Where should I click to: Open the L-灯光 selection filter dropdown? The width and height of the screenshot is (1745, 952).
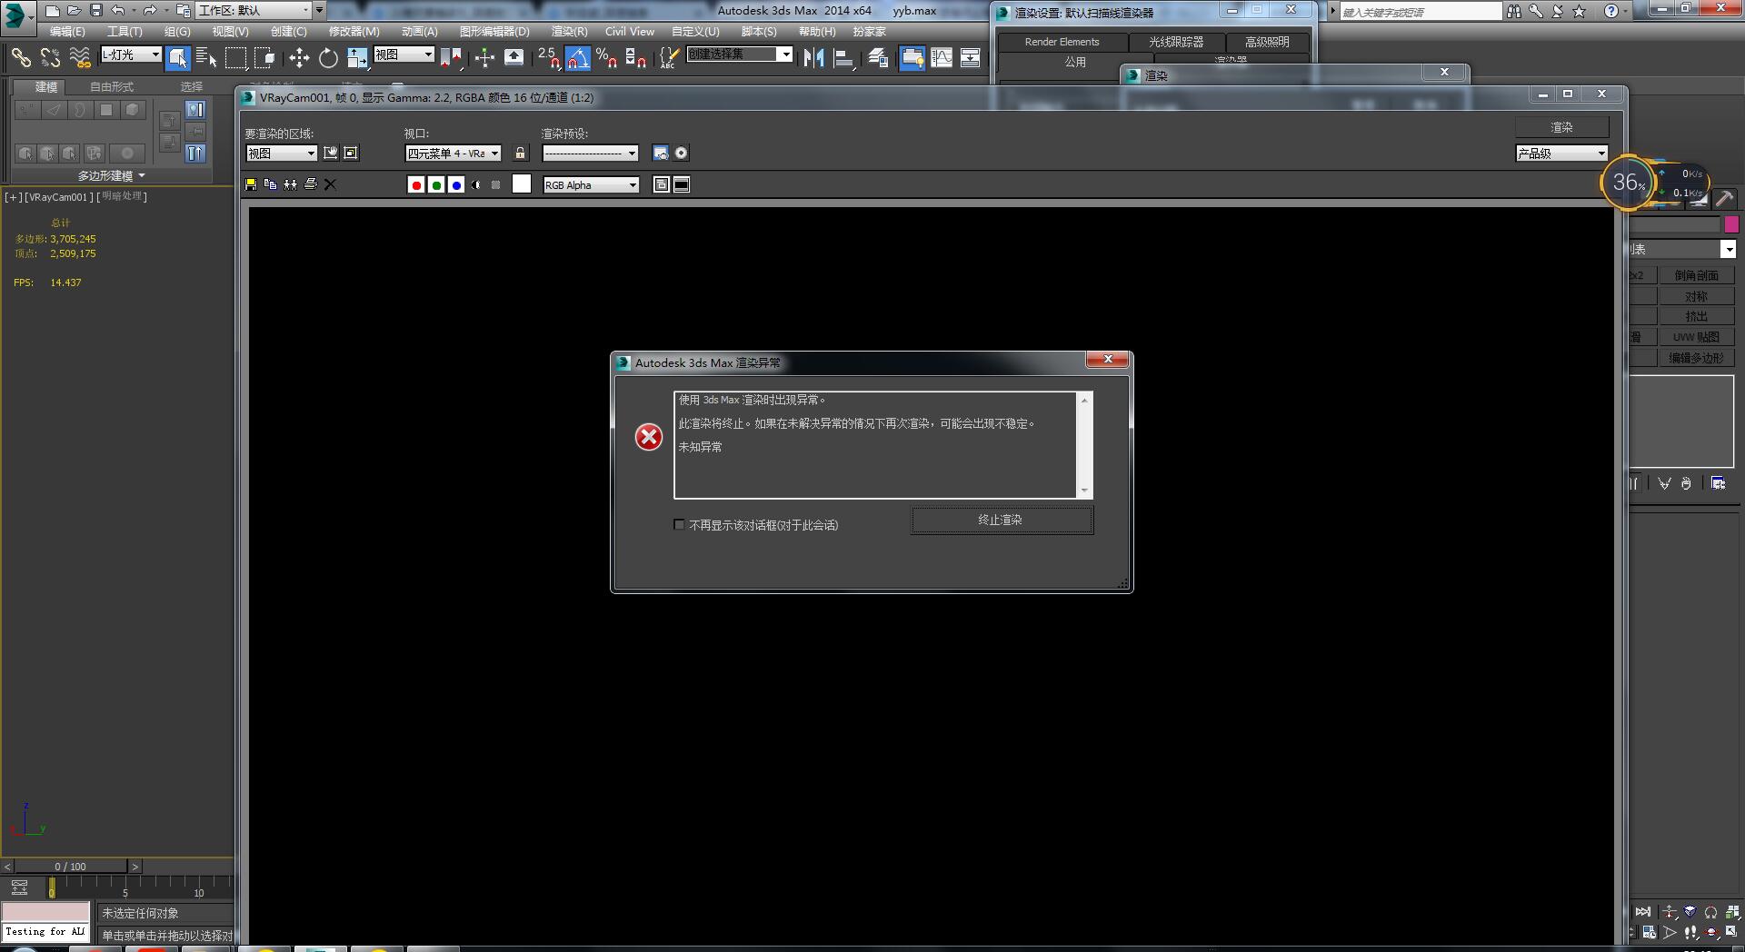pos(131,55)
